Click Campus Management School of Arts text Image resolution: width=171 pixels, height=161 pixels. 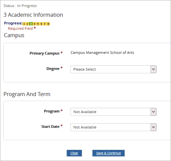pos(102,53)
